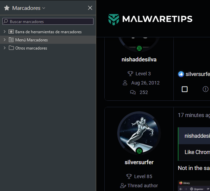Click the blue thumbs-up reaction icon
Image resolution: width=210 pixels, height=191 pixels.
click(181, 74)
